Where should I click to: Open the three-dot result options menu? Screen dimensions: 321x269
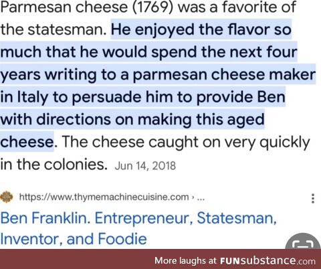(313, 198)
